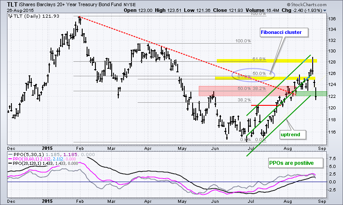Select the TLT ticker symbol in header
343x205 pixels.
point(12,4)
